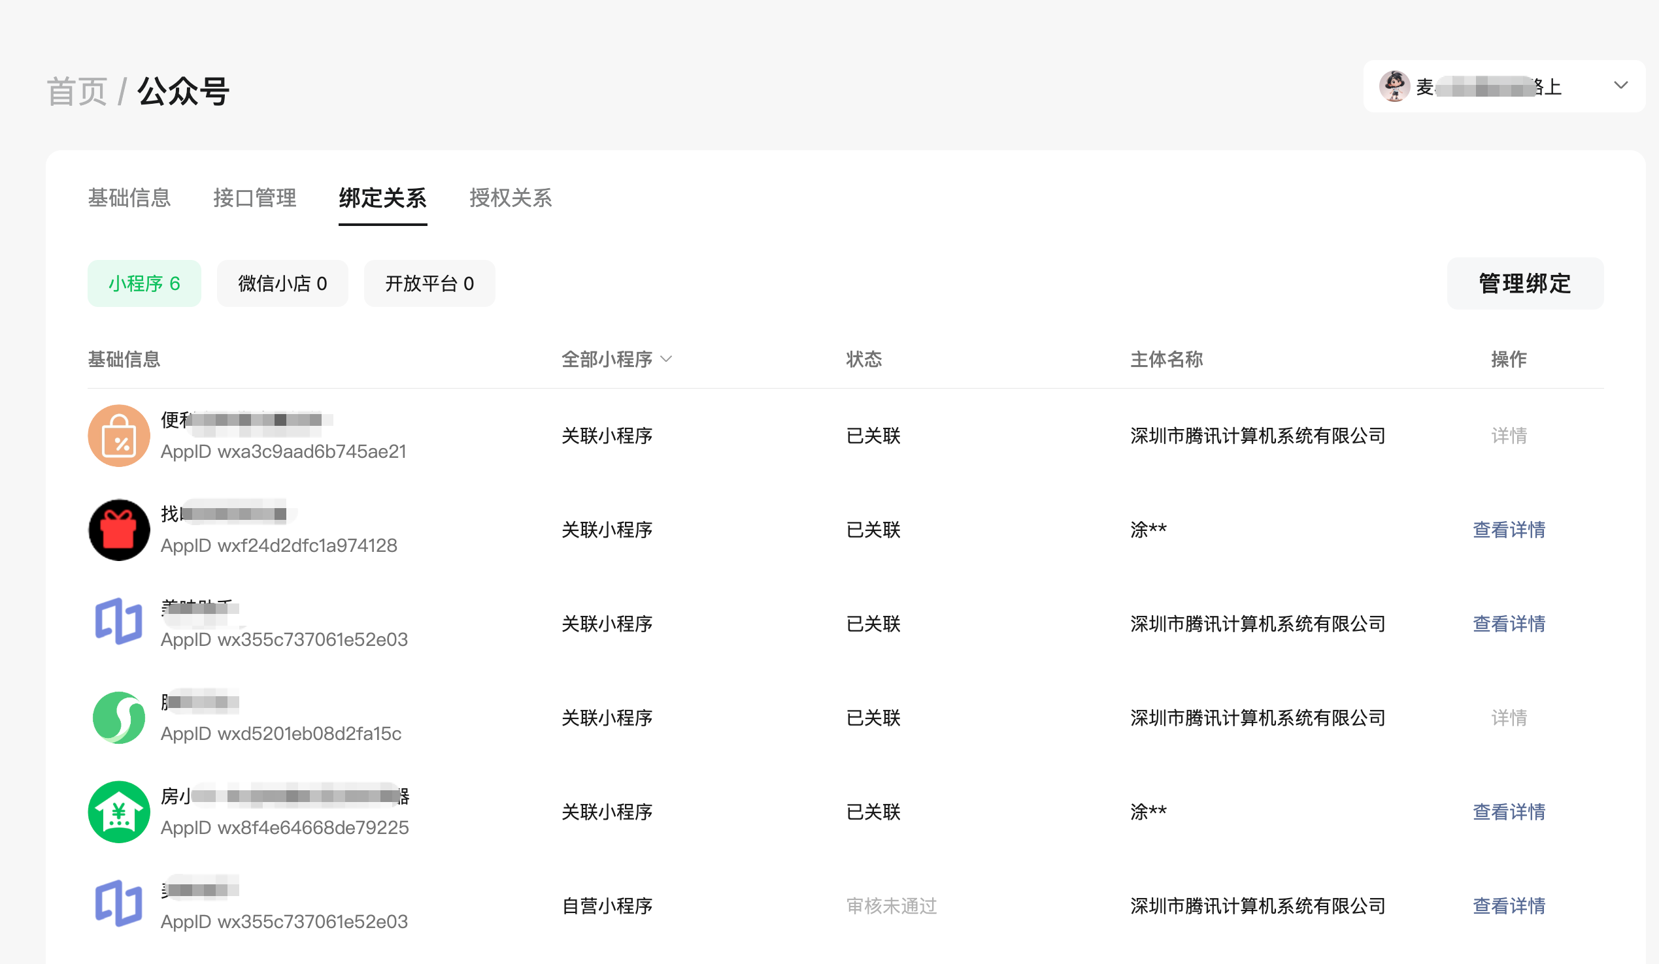Click 查看详情 for AppID wxf24d2dfc1a974128

point(1508,529)
